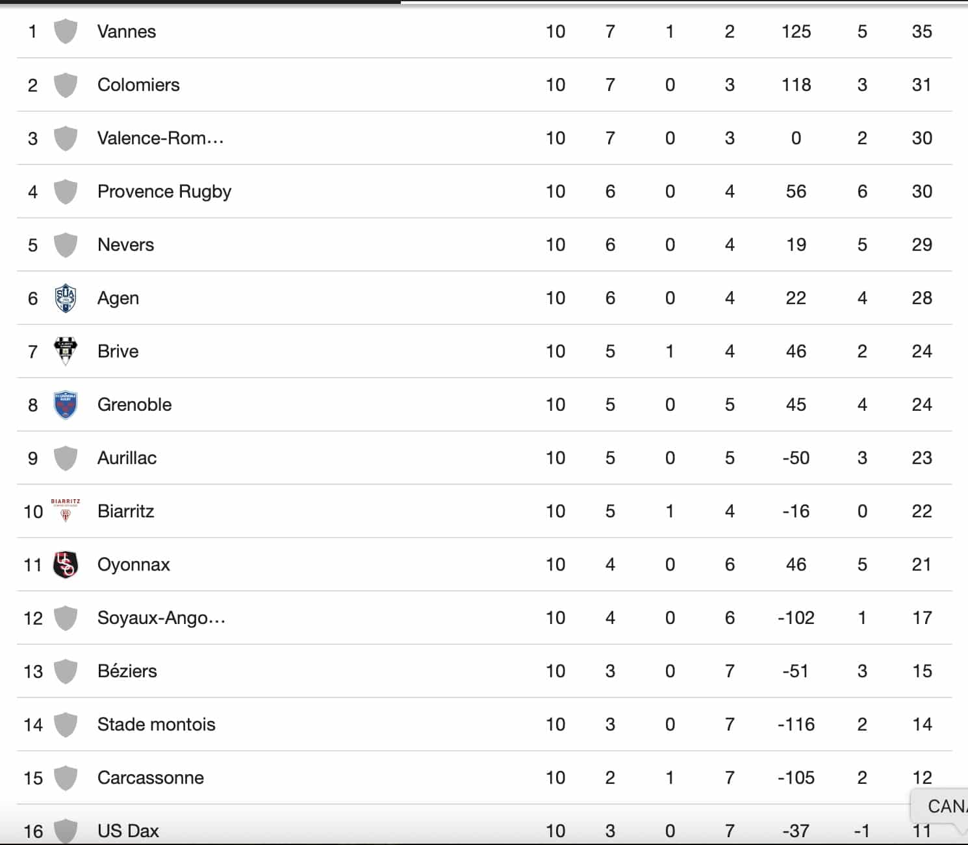Click Vannes' points total of 35
This screenshot has width=968, height=845.
[922, 31]
